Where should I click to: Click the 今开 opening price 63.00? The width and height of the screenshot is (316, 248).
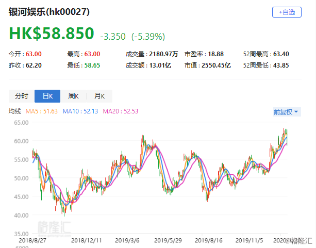tap(34, 54)
